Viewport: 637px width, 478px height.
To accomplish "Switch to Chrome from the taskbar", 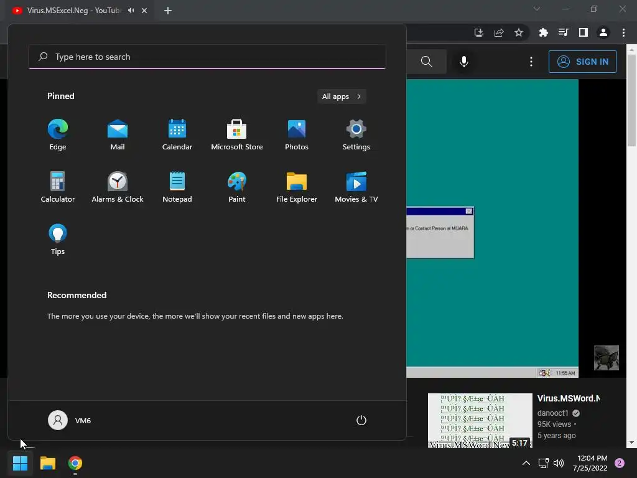I will coord(75,463).
